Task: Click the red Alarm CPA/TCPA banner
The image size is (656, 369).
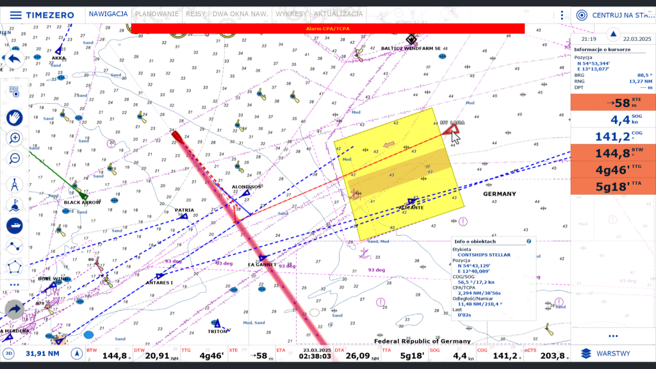Action: (327, 29)
